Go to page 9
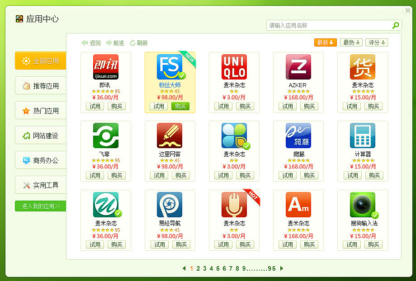The width and height of the screenshot is (416, 281). coord(244,268)
